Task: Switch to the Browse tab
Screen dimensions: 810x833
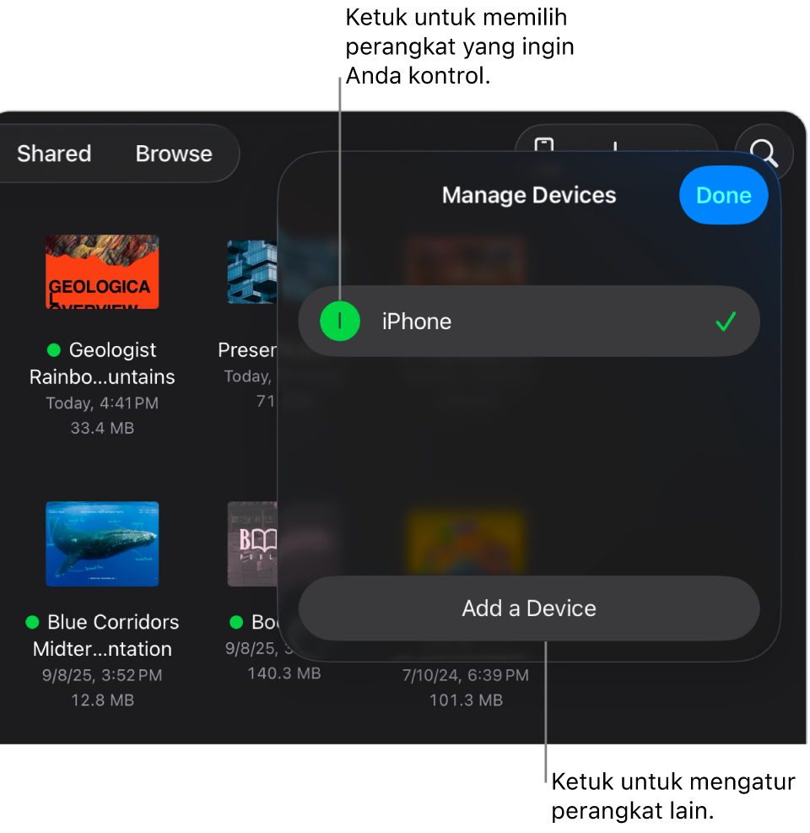Action: click(x=174, y=154)
